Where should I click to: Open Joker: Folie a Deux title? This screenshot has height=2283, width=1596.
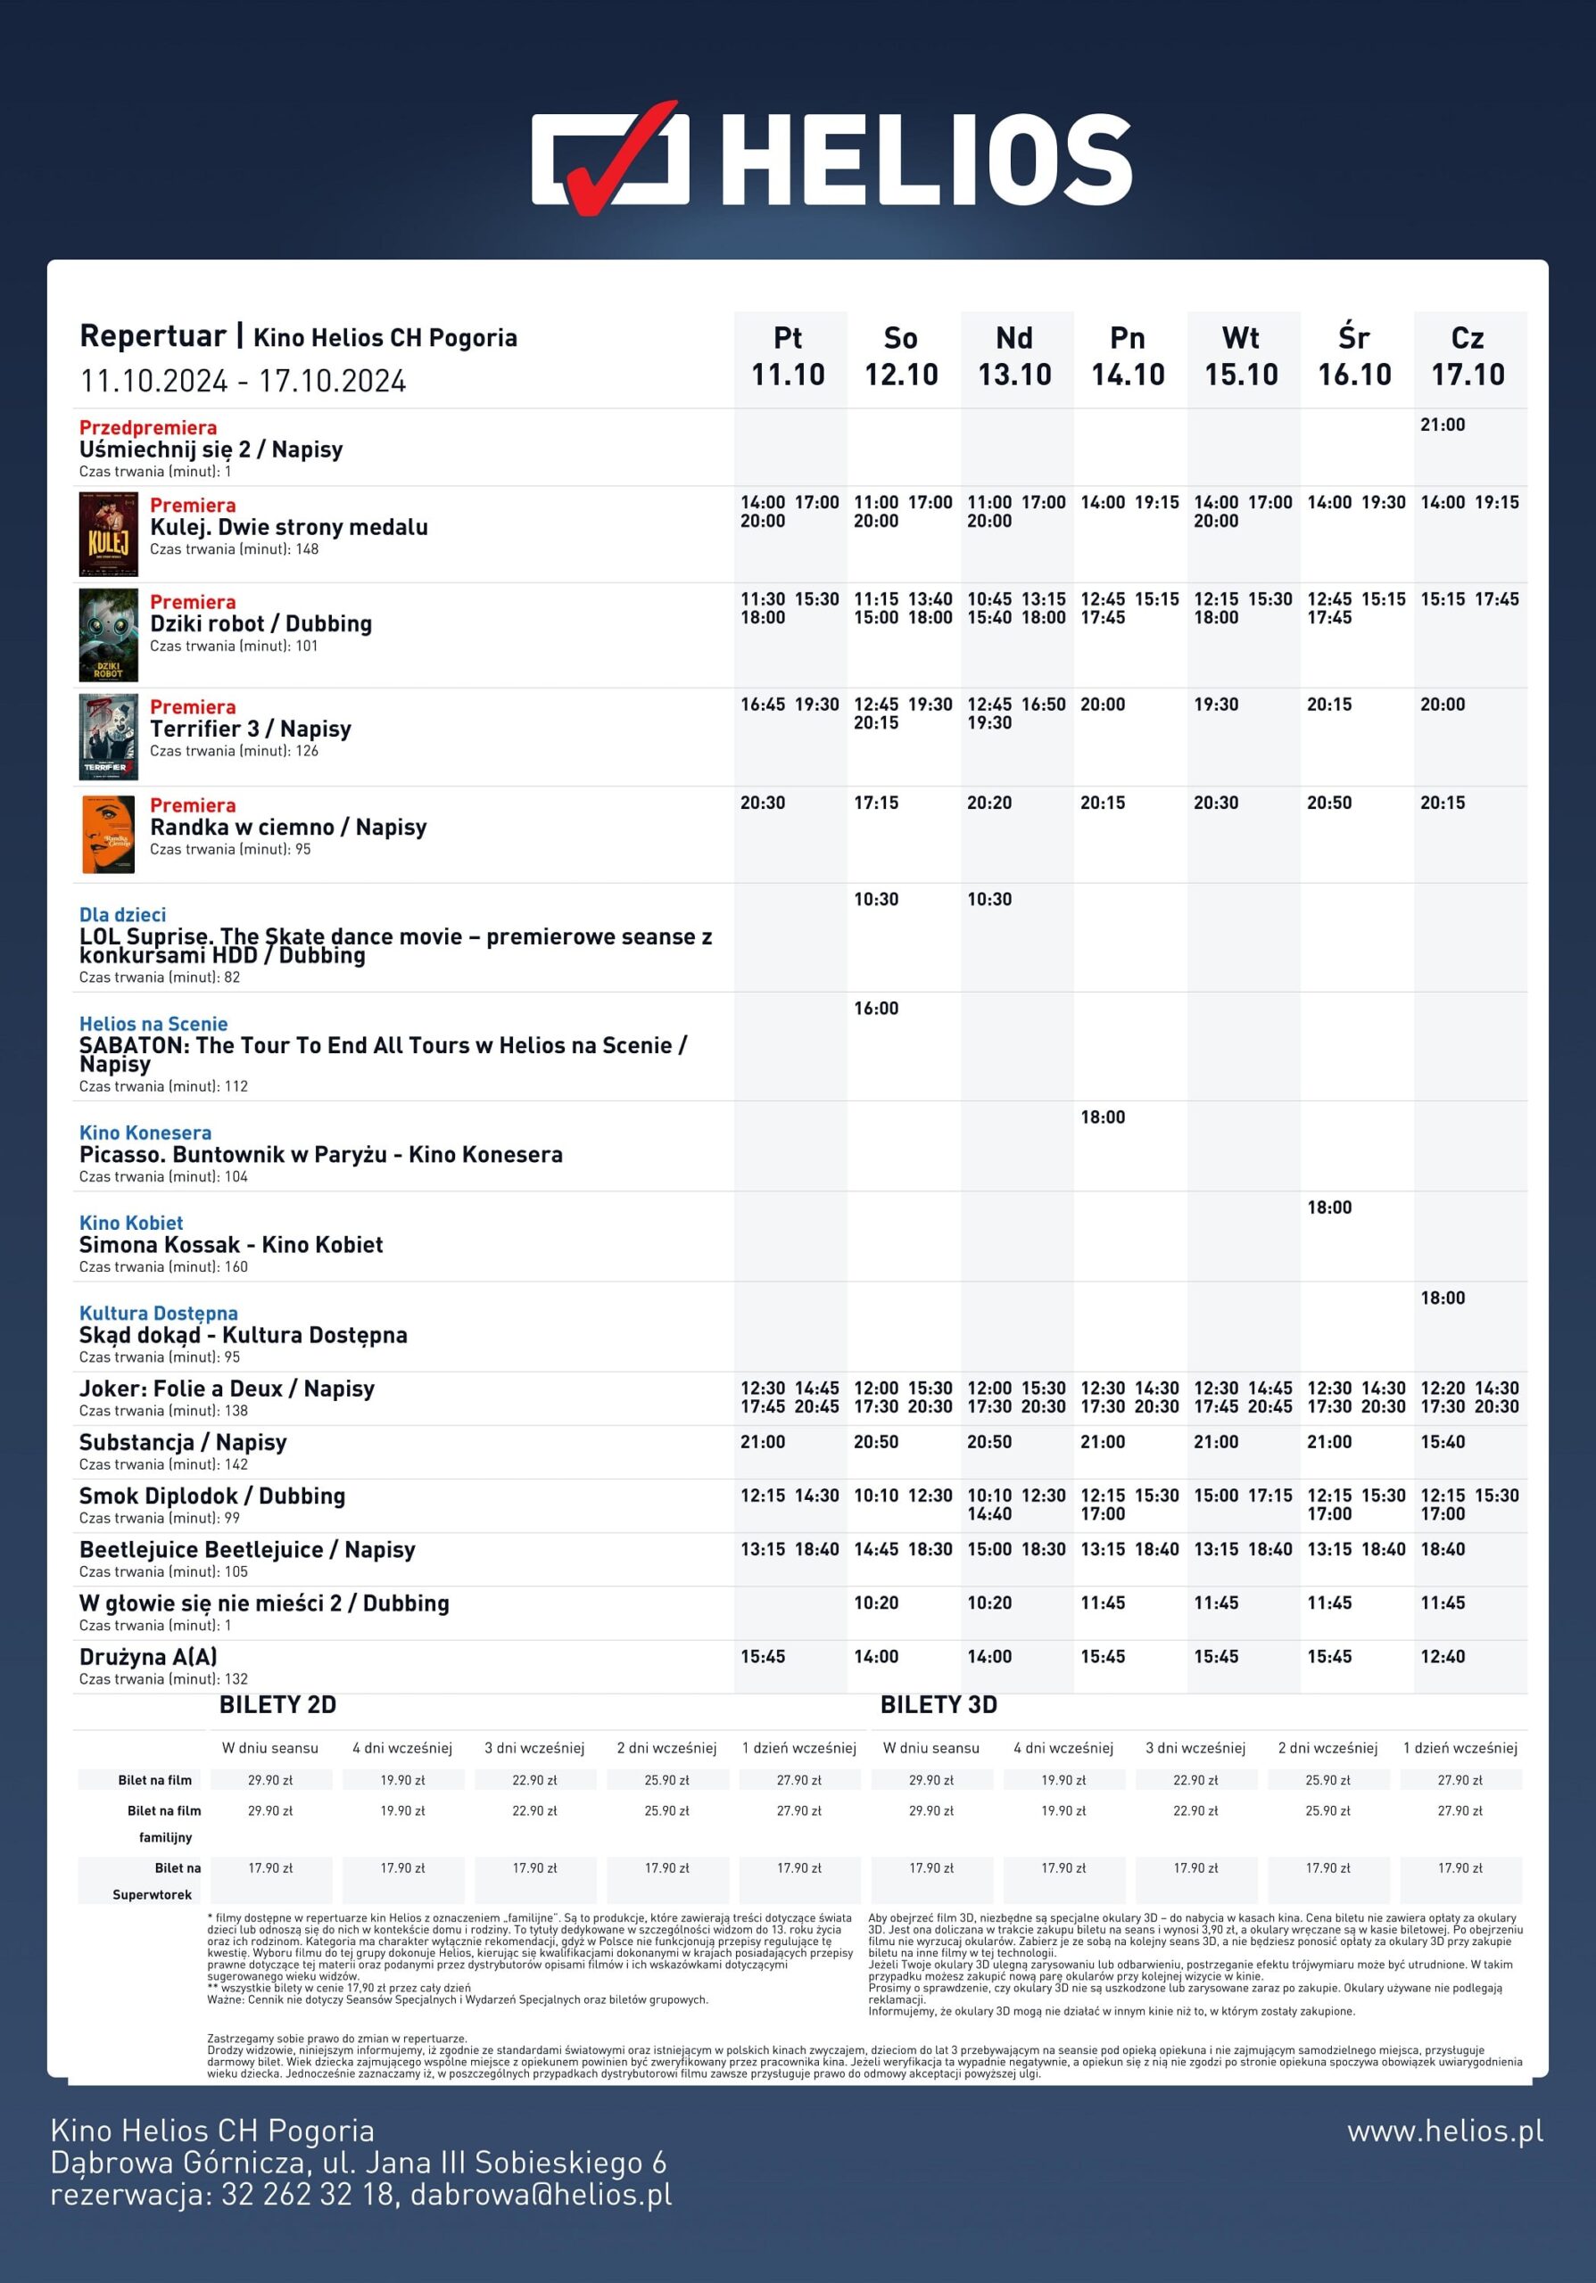(x=227, y=1389)
